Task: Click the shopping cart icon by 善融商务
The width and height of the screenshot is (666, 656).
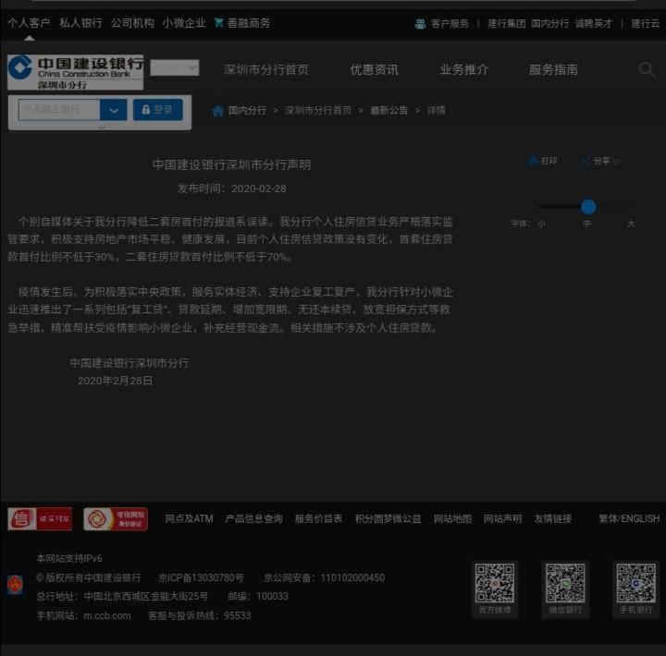Action: click(x=218, y=22)
